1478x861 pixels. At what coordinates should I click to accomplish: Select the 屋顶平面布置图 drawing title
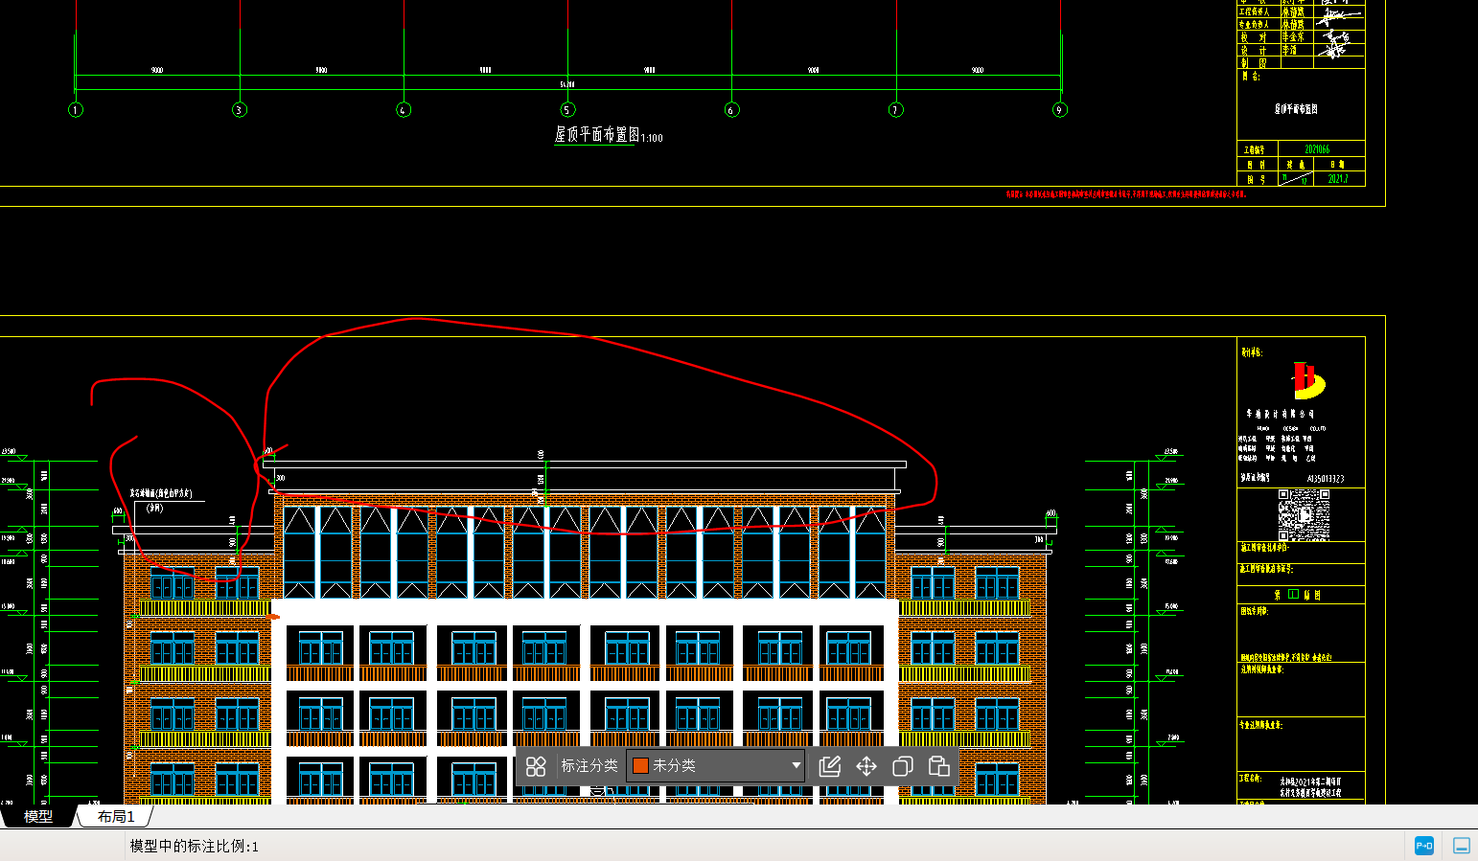596,135
